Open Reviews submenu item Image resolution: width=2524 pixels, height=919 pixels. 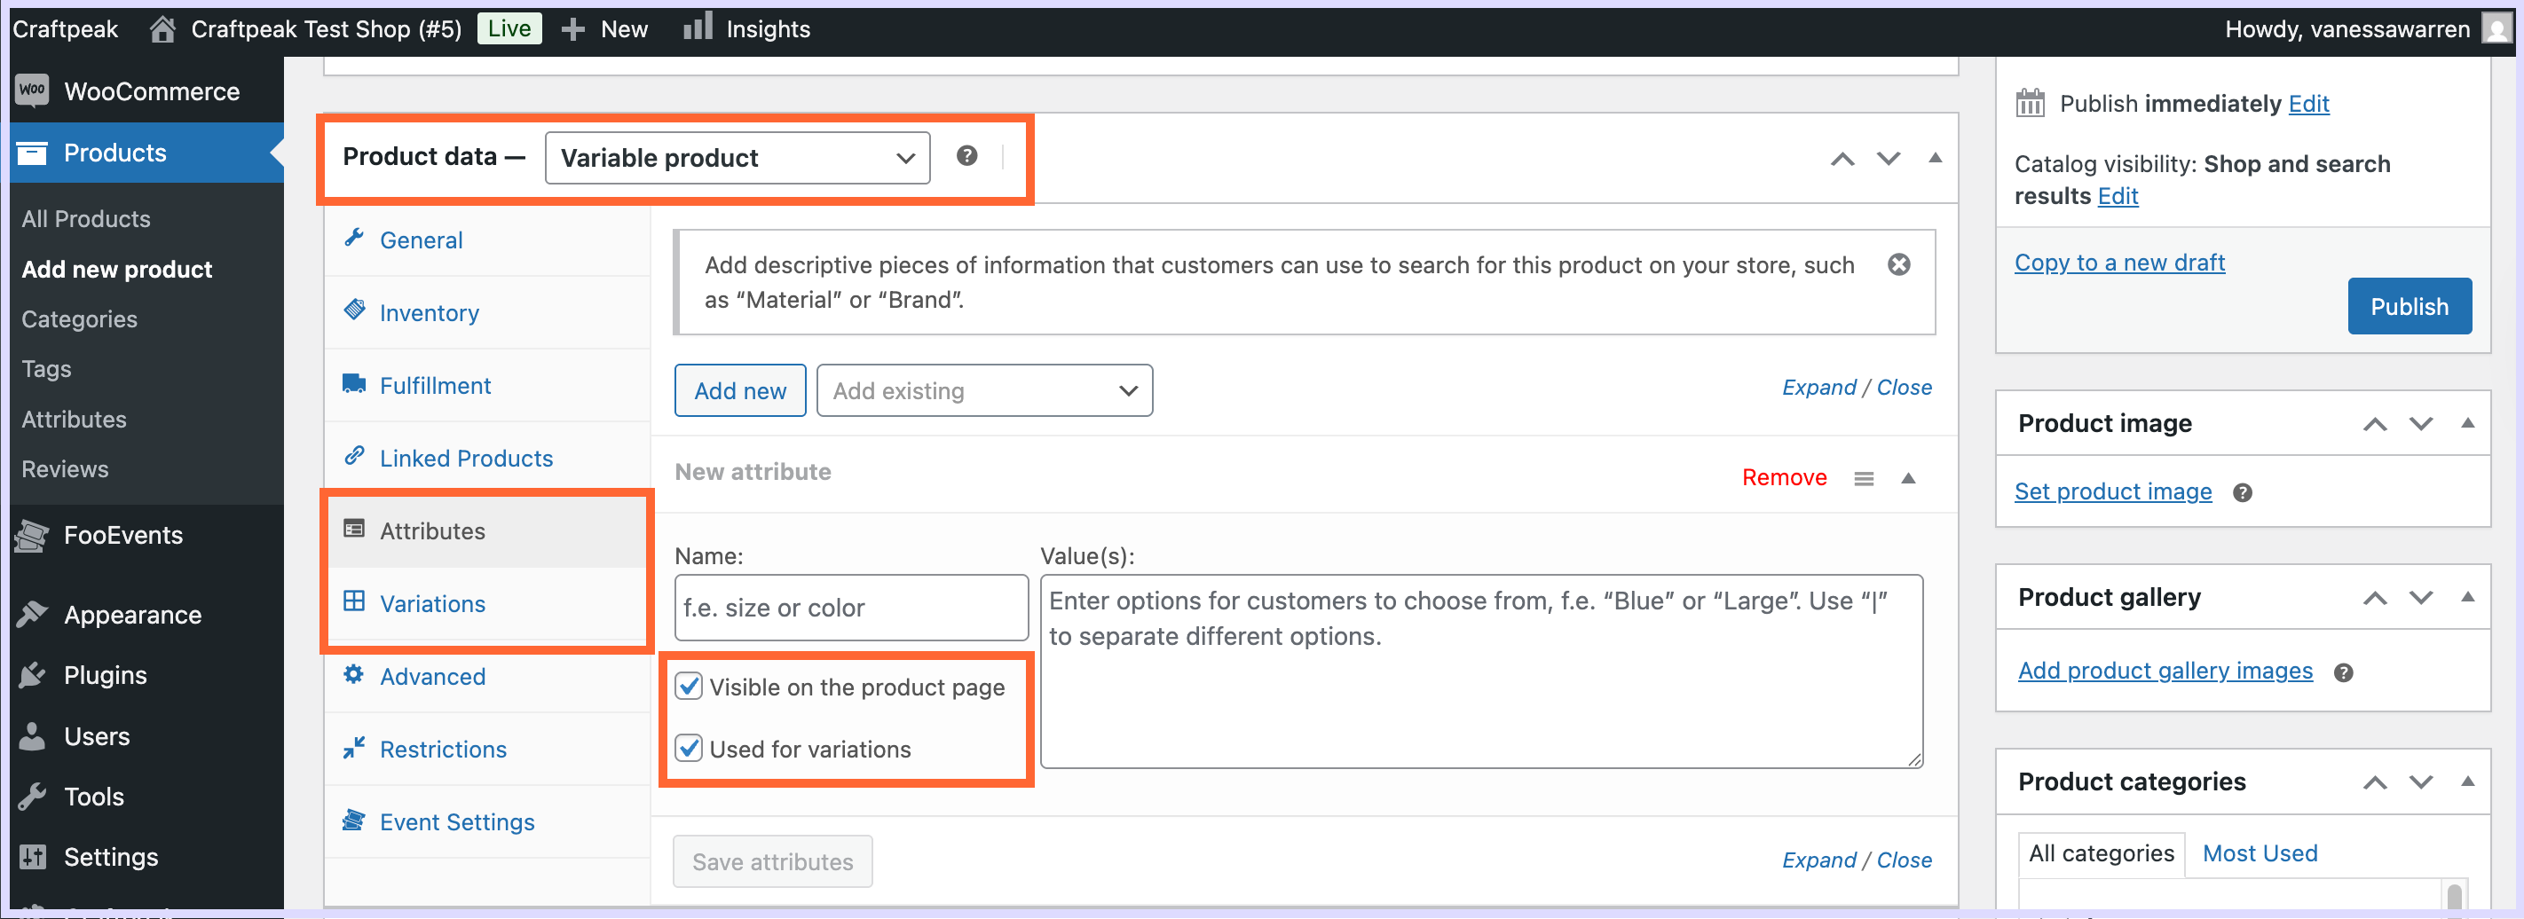click(x=65, y=468)
